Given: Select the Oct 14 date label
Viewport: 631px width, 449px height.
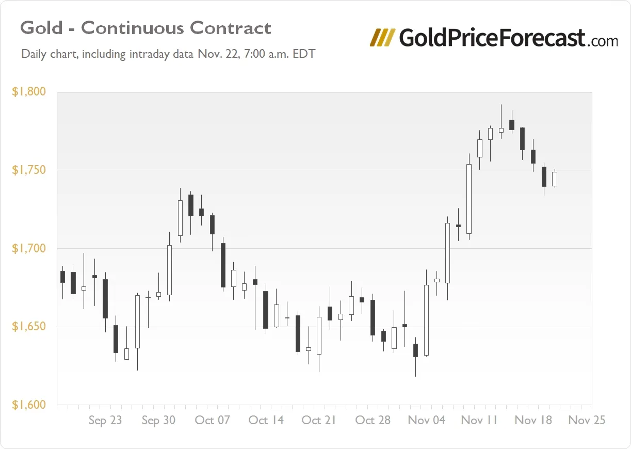Looking at the screenshot, I should pos(266,420).
